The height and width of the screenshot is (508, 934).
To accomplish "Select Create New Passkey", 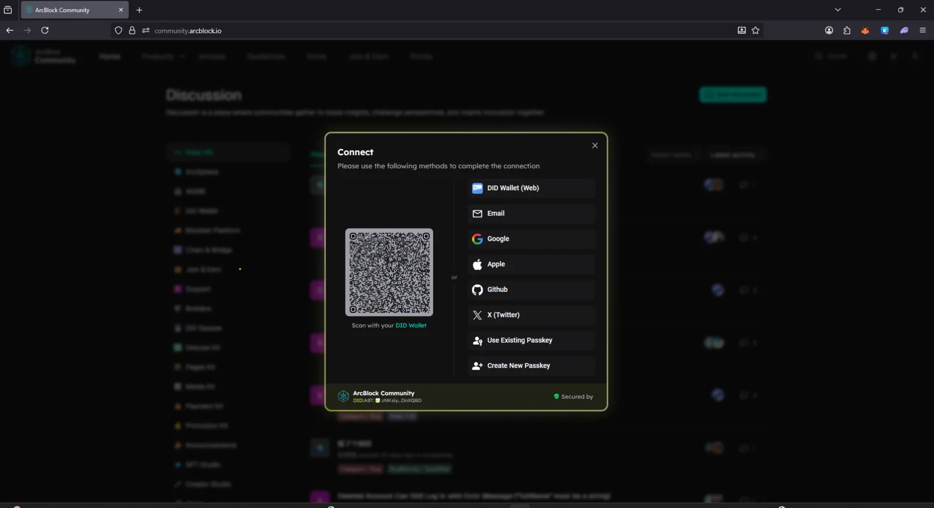I will [x=531, y=366].
